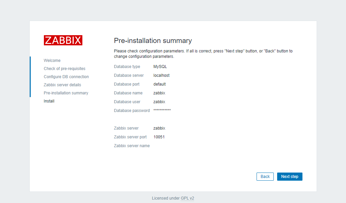Select Check of pre-requisites step

64,69
